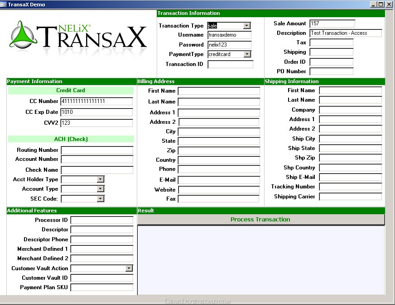Click the Tax field
This screenshot has height=305, width=395.
[331, 42]
